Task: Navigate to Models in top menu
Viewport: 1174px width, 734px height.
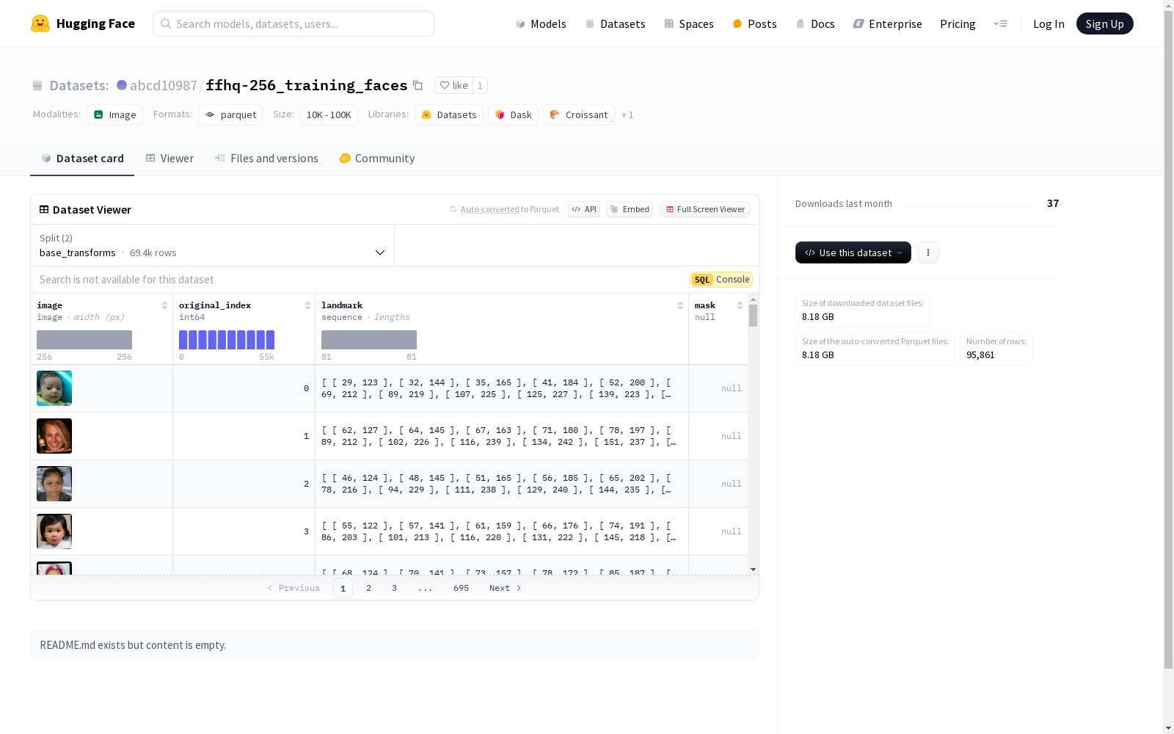Action: 541,23
